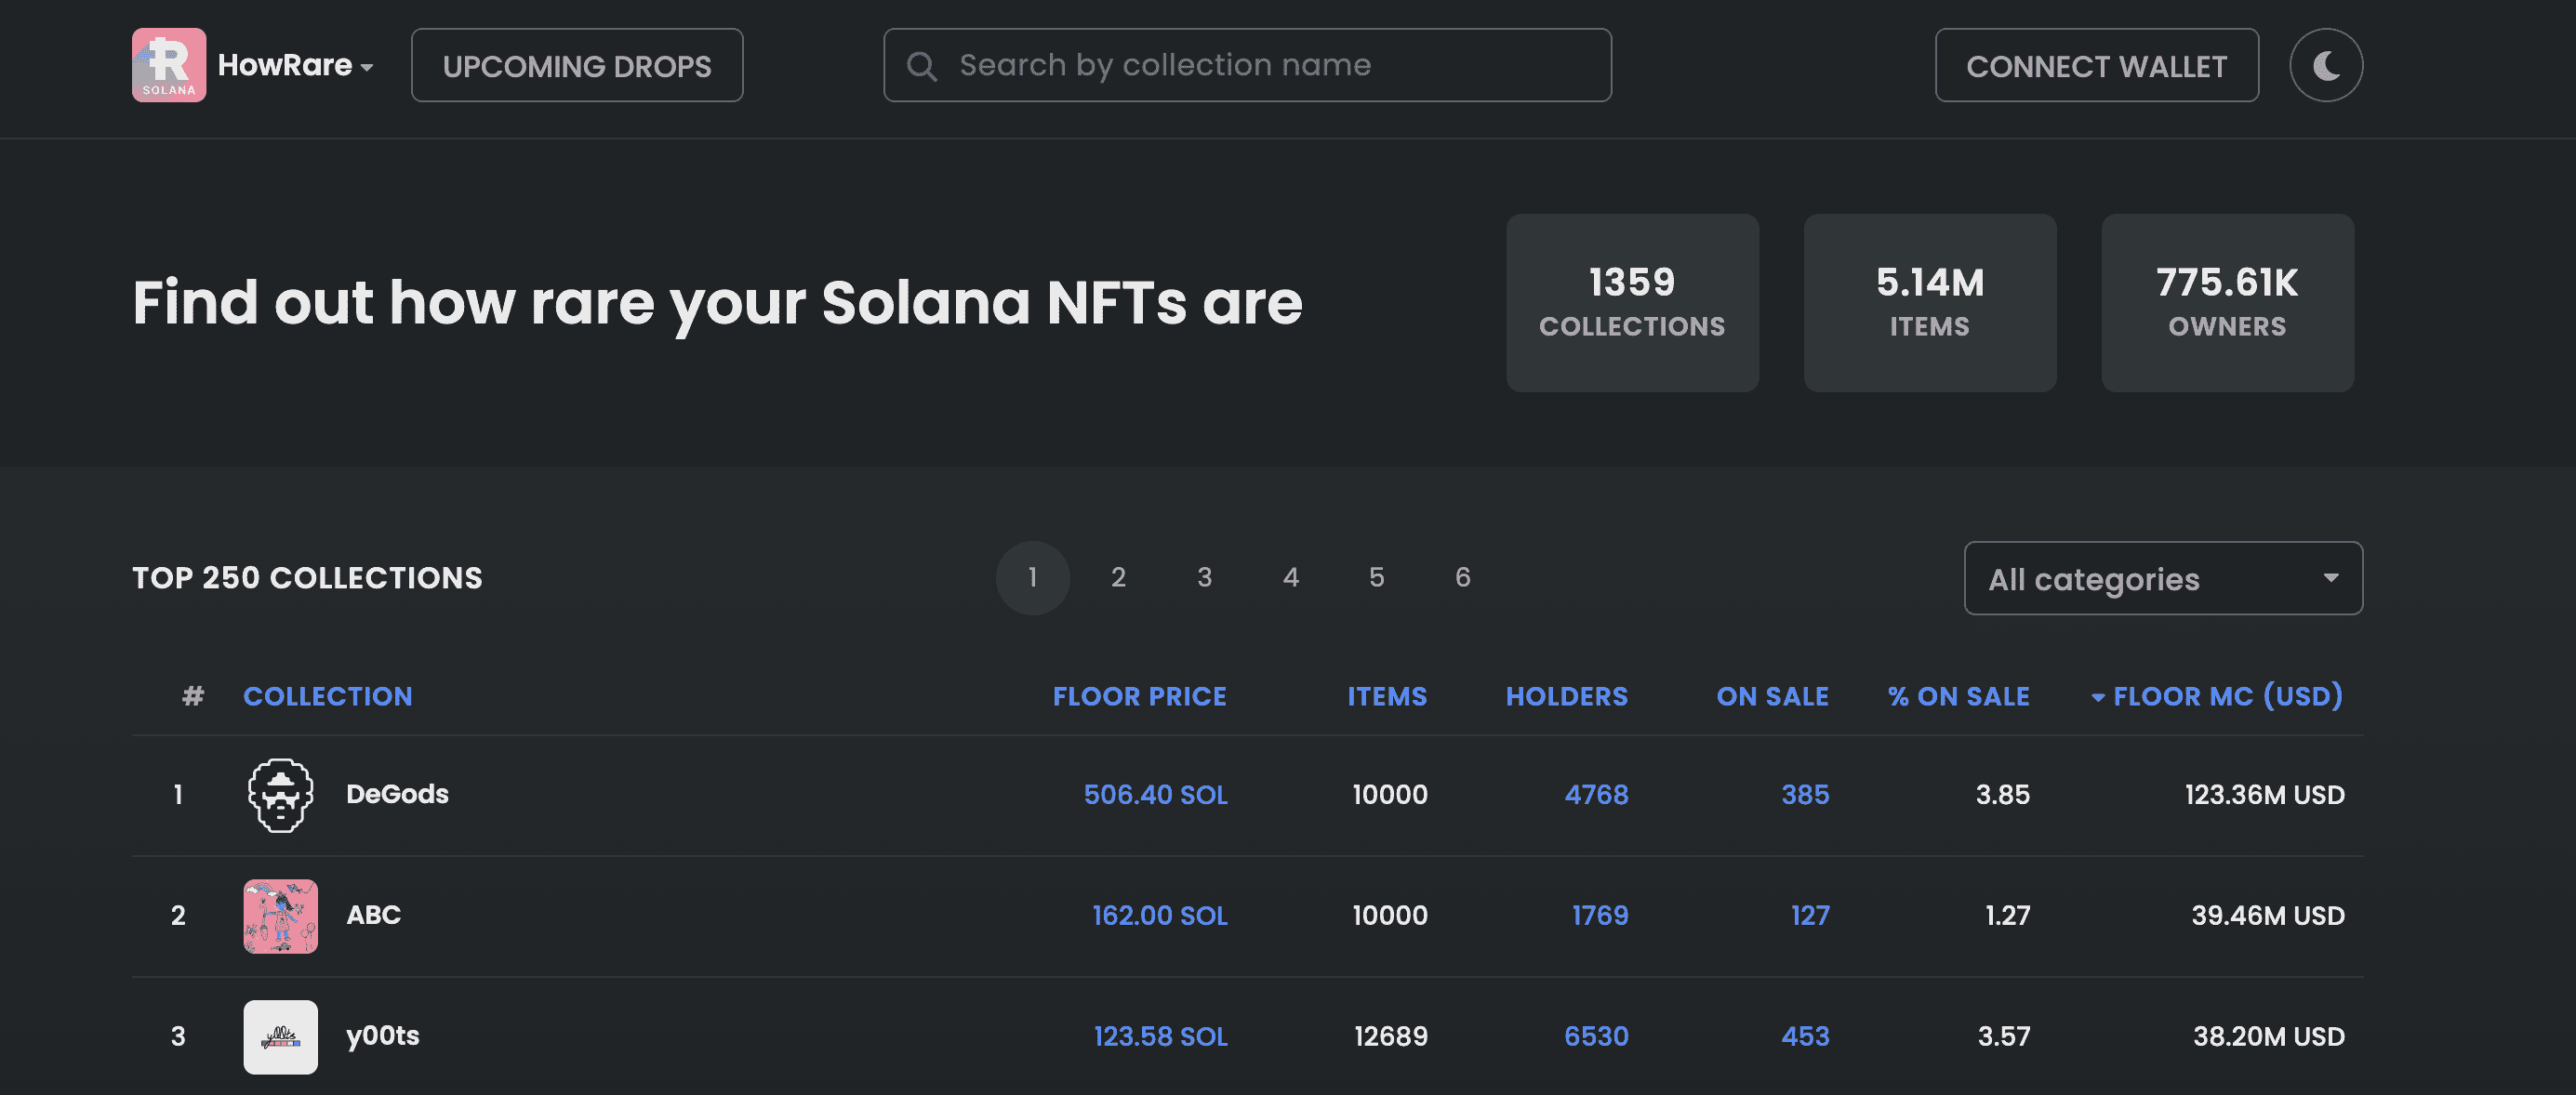2576x1095 pixels.
Task: Open the FLOOR MC sorting options
Action: pos(2227,696)
